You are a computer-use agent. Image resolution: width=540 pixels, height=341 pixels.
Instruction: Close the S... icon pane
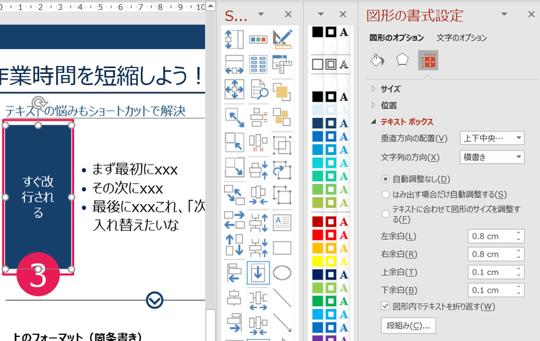point(288,14)
